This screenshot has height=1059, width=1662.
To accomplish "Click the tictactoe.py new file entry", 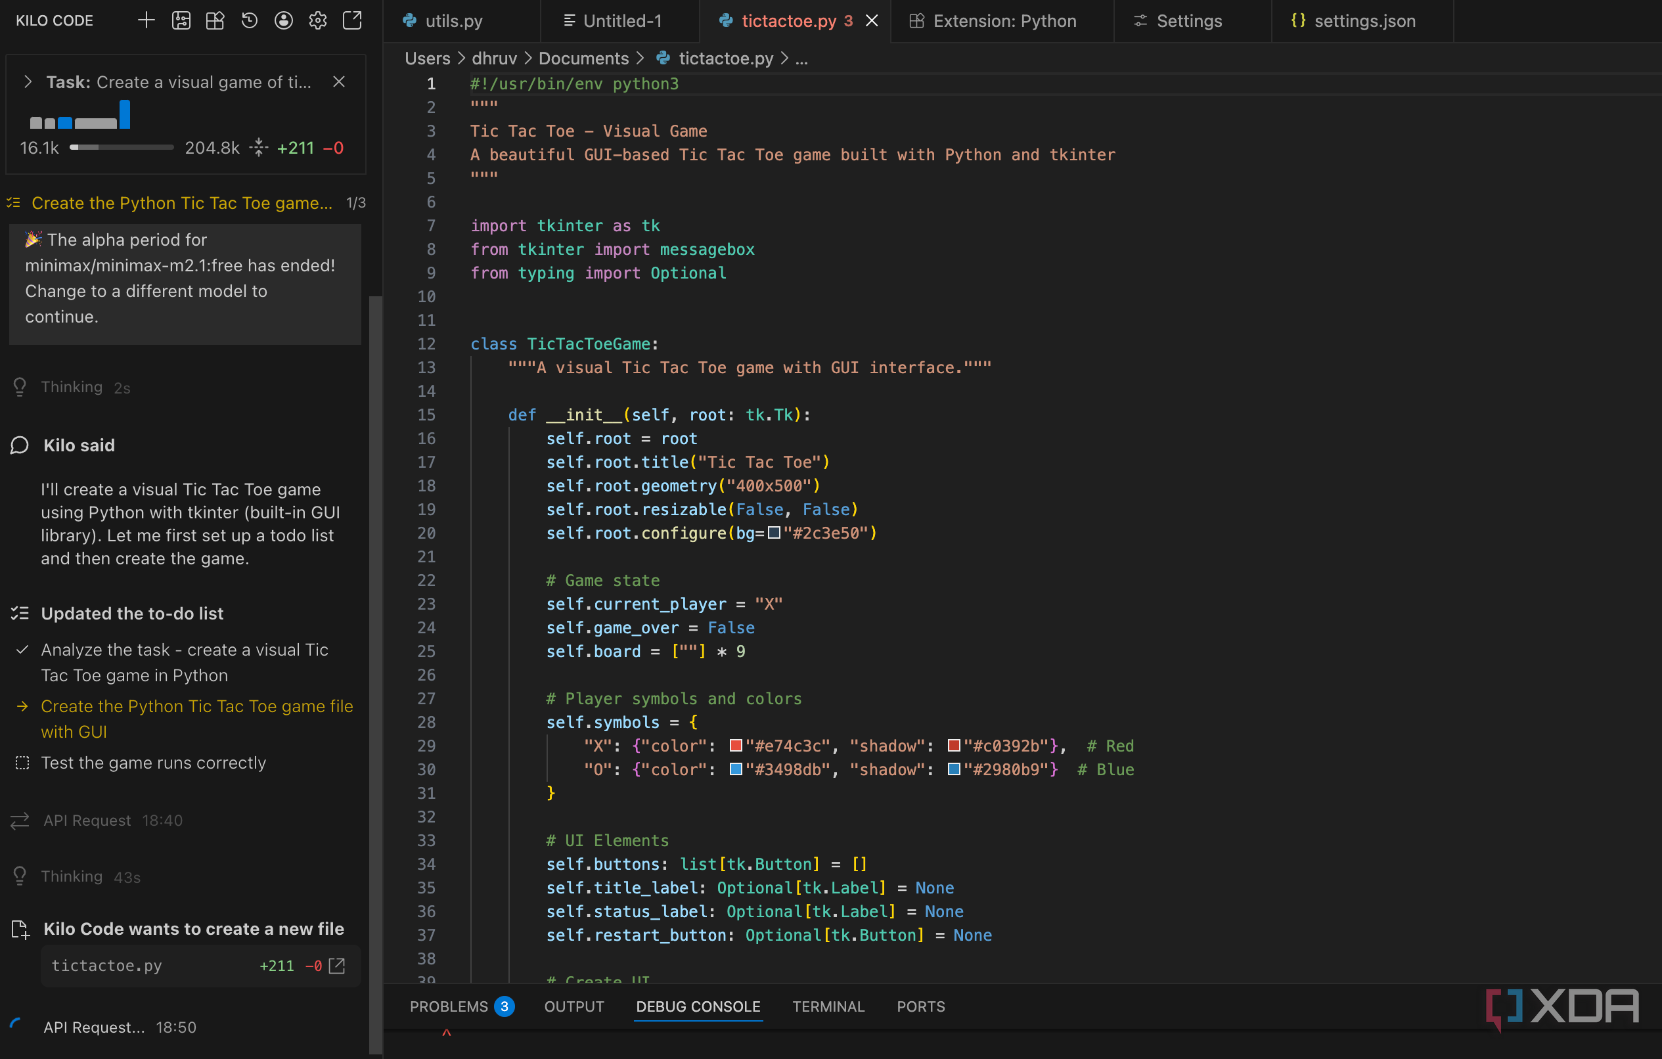I will (x=200, y=966).
